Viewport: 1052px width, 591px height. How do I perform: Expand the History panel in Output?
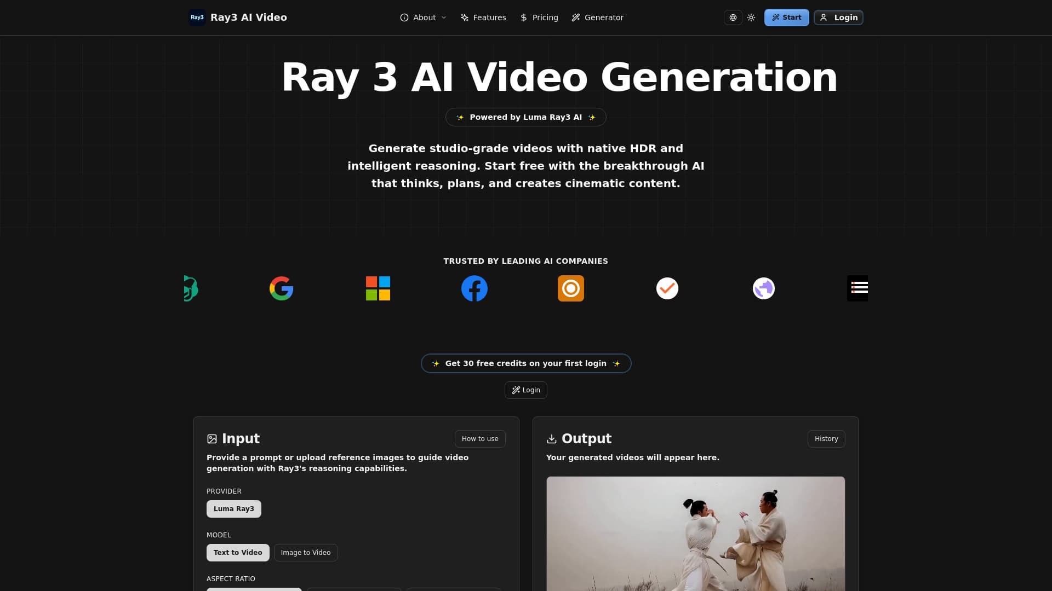(826, 438)
